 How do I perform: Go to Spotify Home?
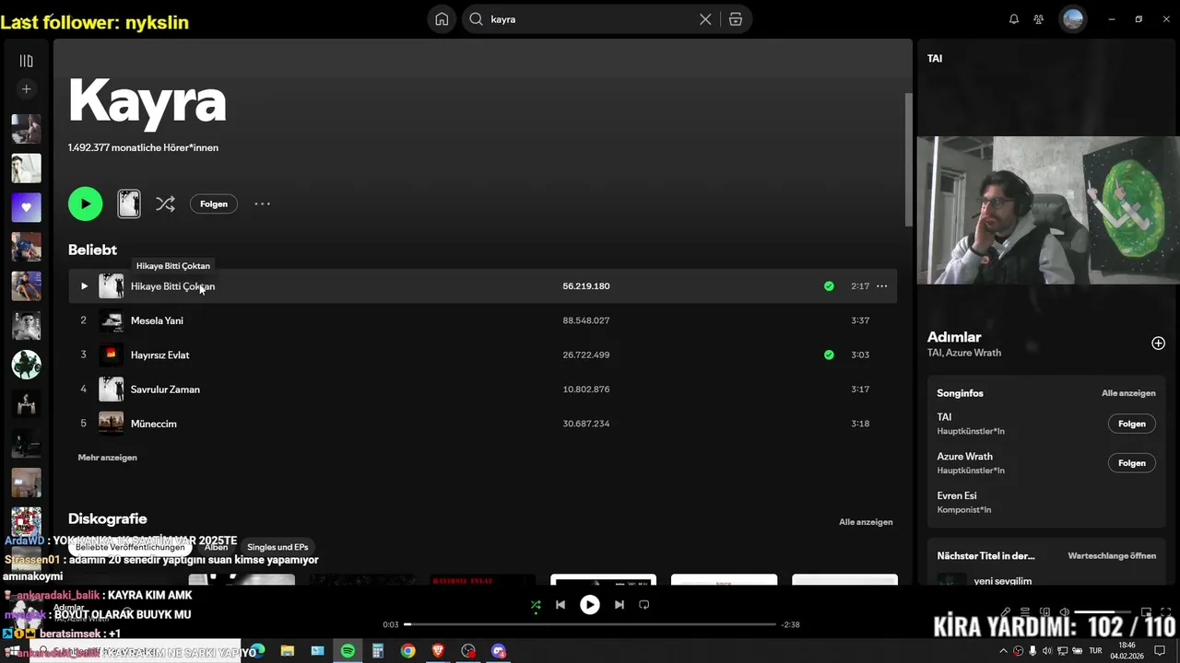[x=442, y=19]
